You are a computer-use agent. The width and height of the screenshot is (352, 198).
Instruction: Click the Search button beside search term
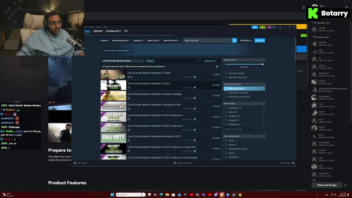point(150,61)
